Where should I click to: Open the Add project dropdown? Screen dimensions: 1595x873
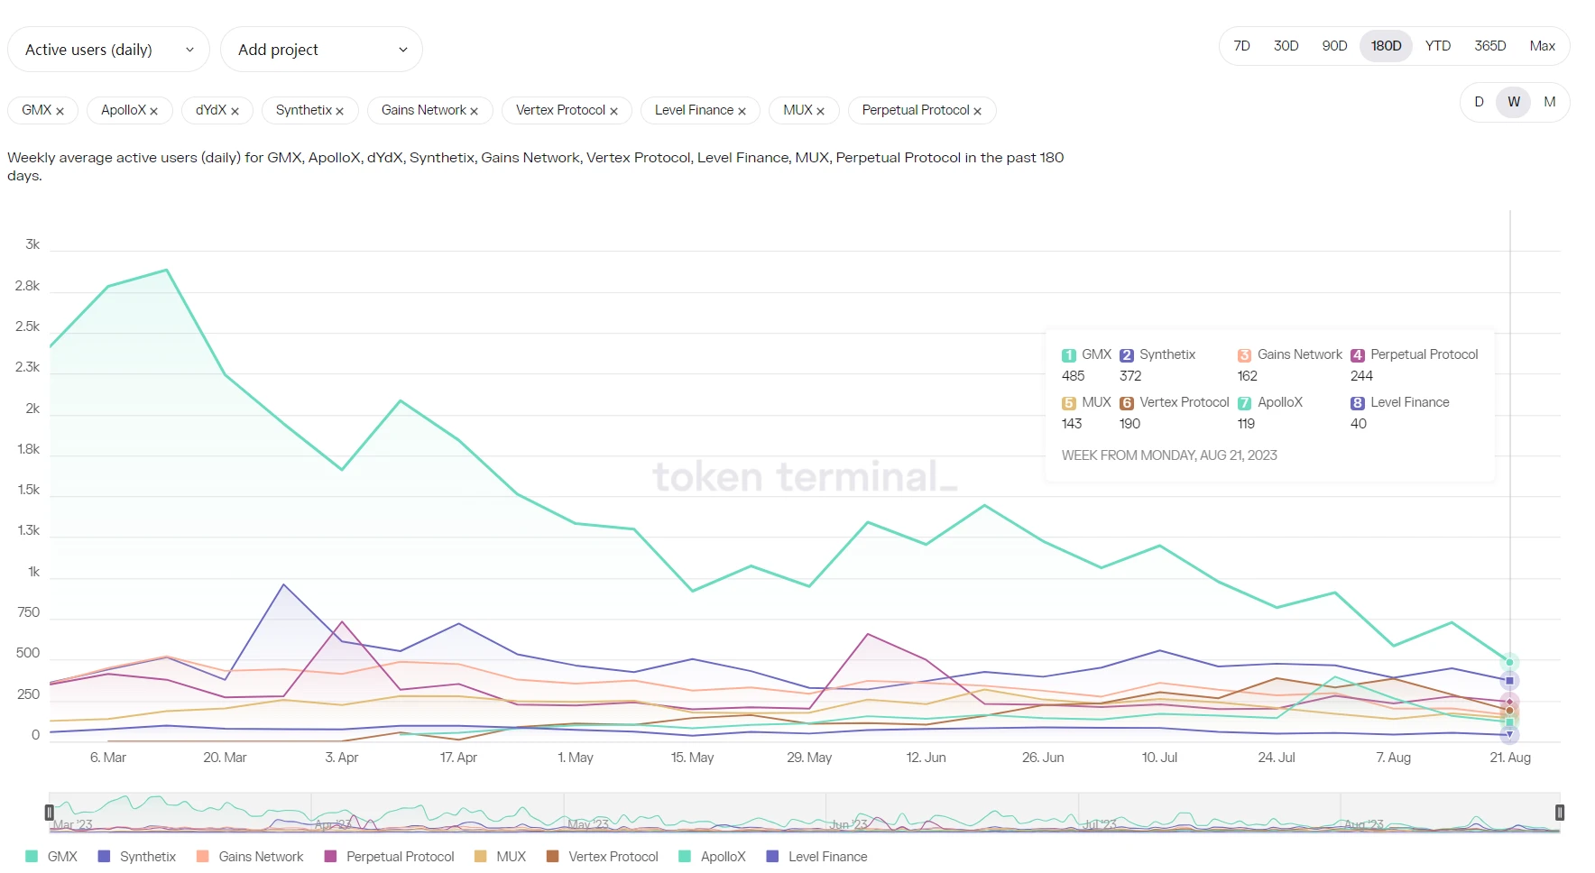click(x=321, y=50)
